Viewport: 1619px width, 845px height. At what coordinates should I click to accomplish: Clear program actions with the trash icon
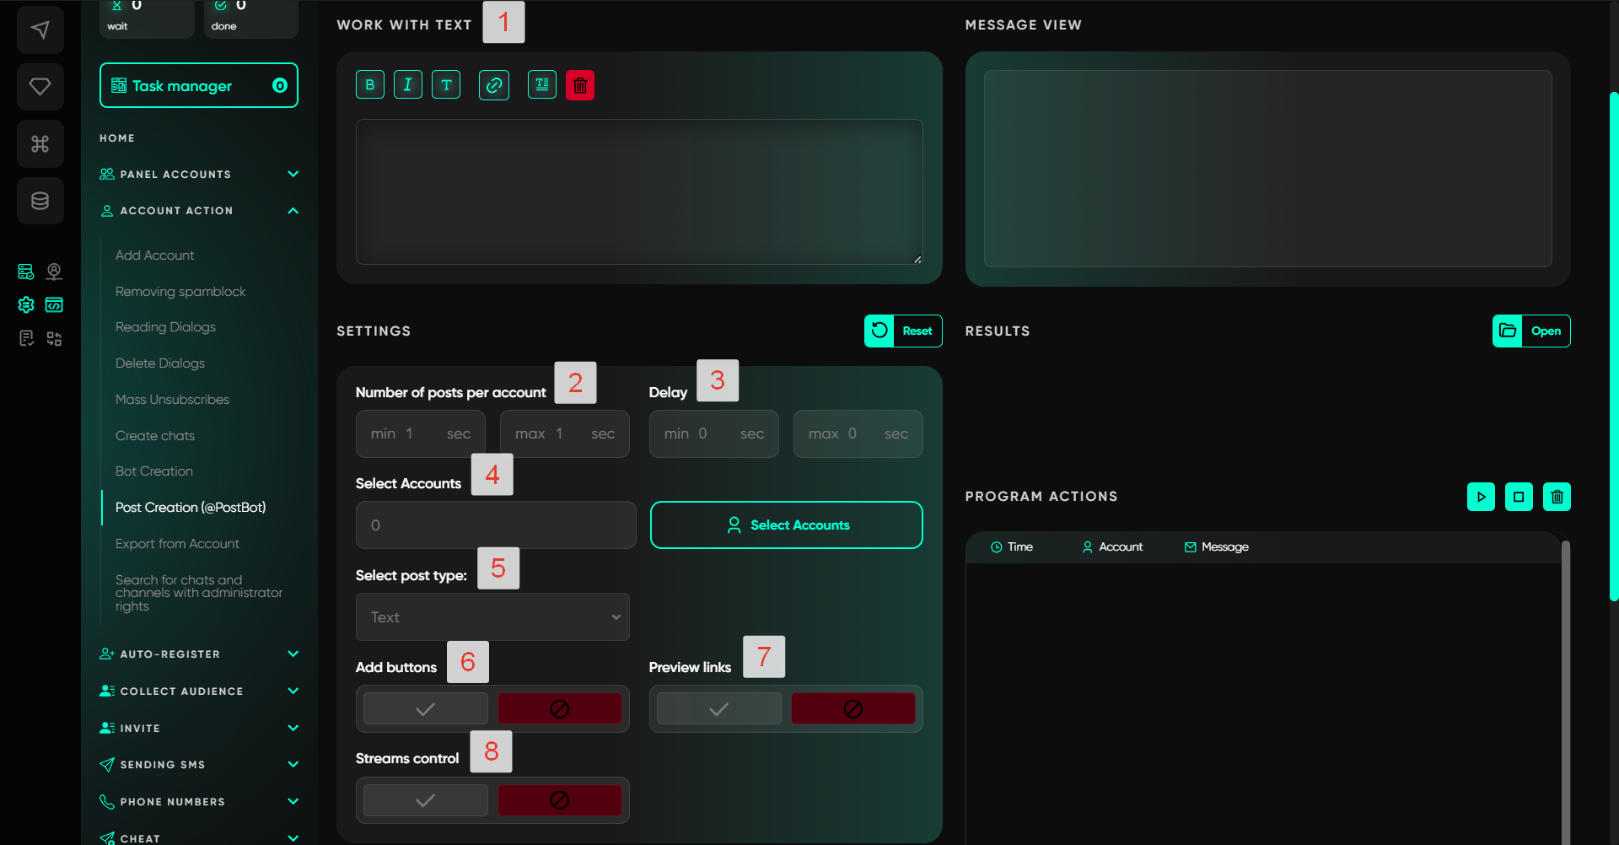click(x=1557, y=497)
